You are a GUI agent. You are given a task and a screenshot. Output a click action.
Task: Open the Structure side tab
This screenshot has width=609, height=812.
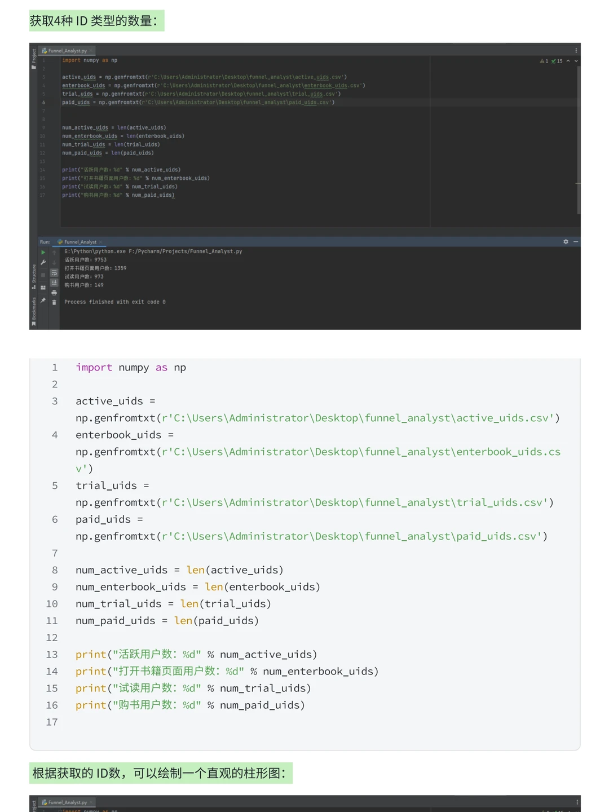[x=33, y=276]
